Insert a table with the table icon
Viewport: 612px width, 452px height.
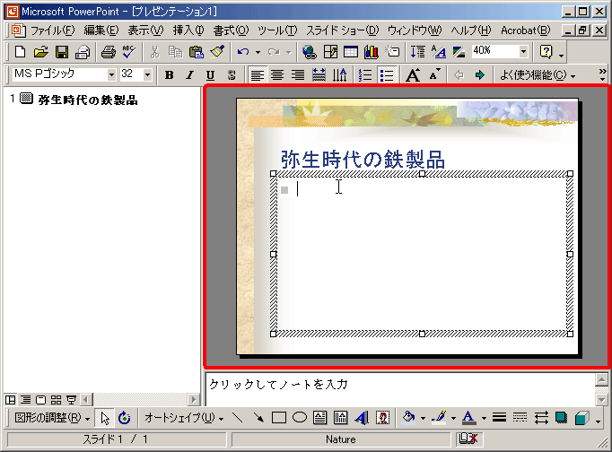click(351, 52)
